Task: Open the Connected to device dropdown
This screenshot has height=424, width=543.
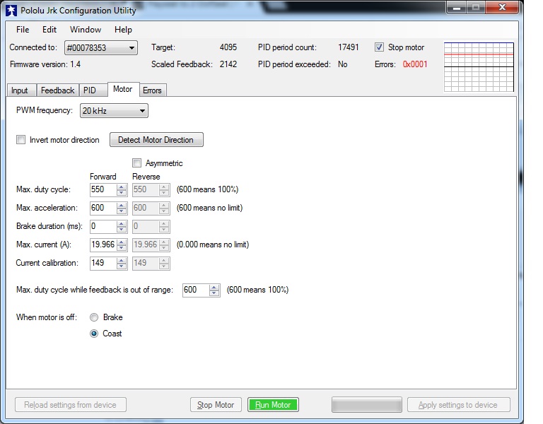Action: click(101, 48)
